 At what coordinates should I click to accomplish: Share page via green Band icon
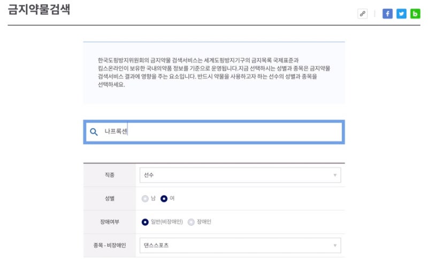click(415, 14)
